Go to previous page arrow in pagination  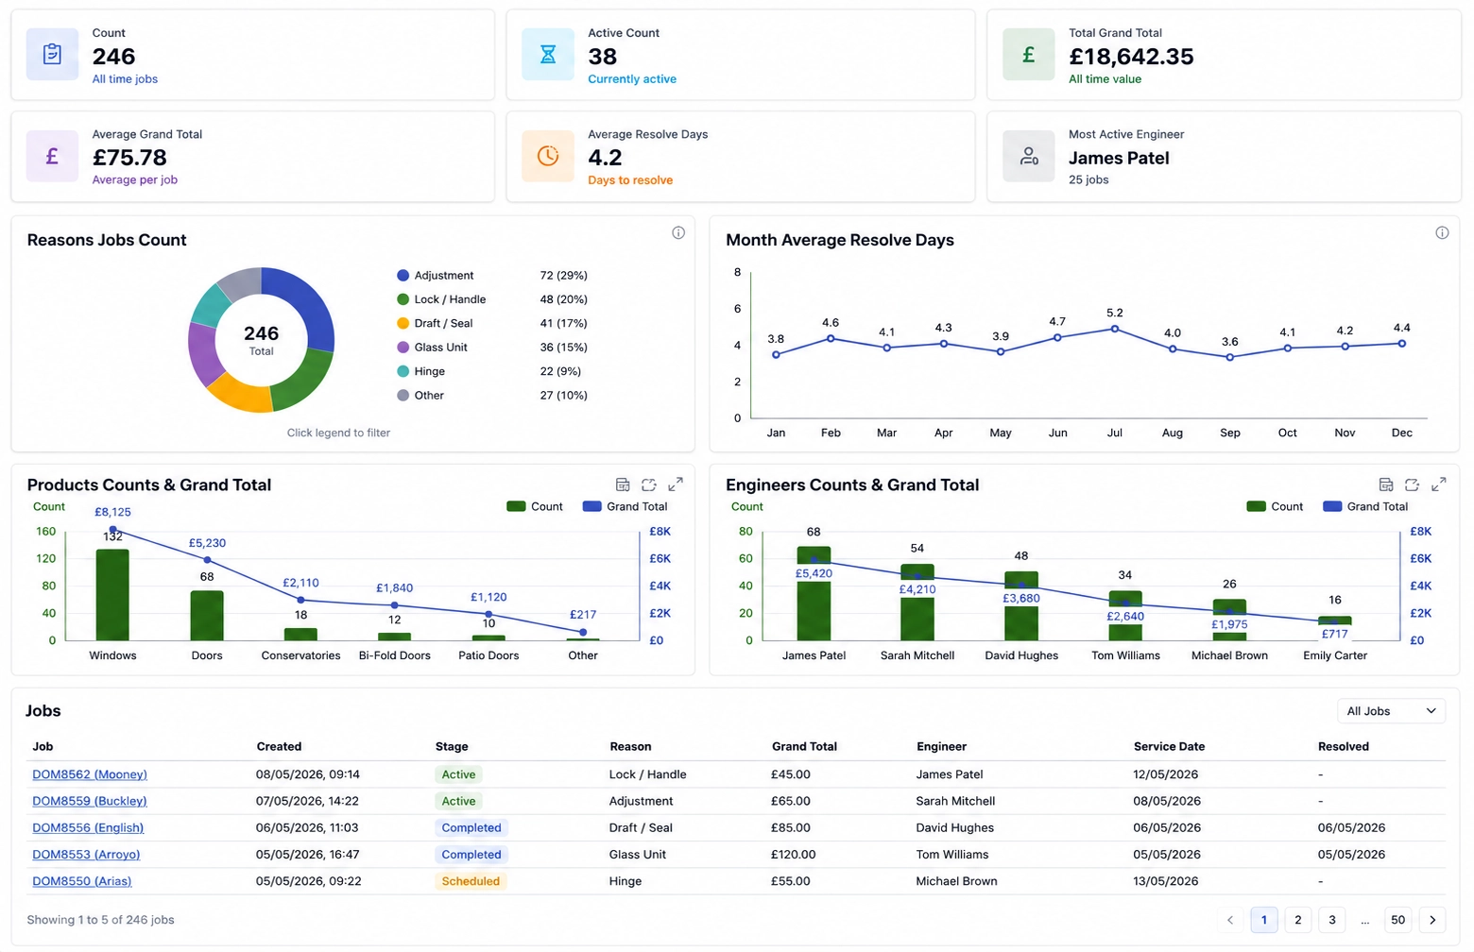[1230, 920]
